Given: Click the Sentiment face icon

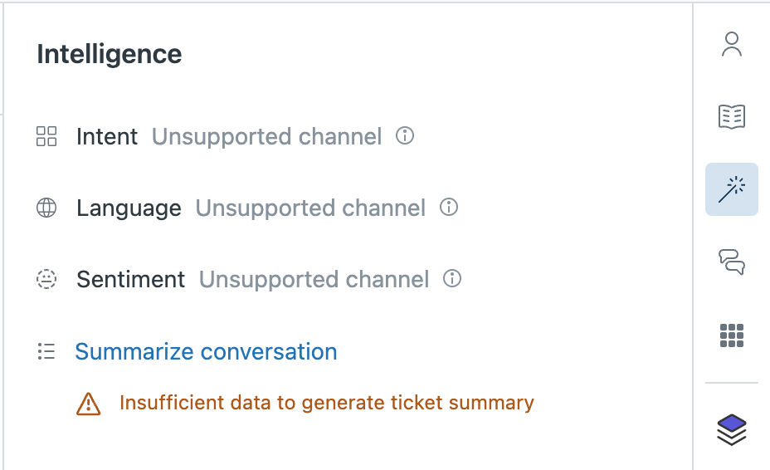Looking at the screenshot, I should [46, 280].
